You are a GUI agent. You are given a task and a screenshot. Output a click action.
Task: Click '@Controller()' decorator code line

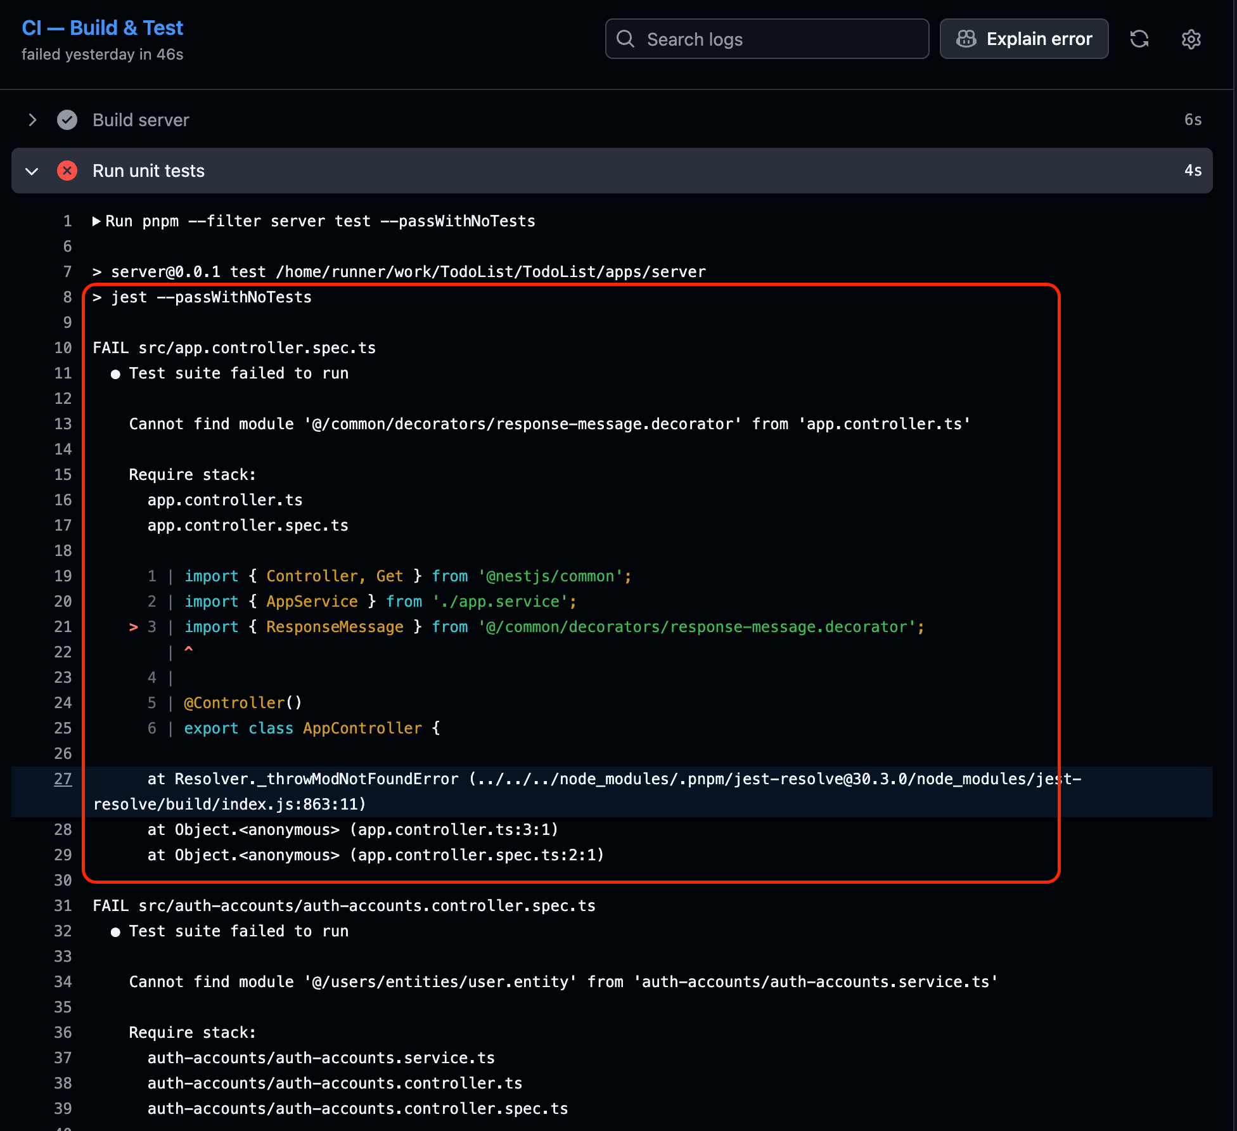point(225,703)
